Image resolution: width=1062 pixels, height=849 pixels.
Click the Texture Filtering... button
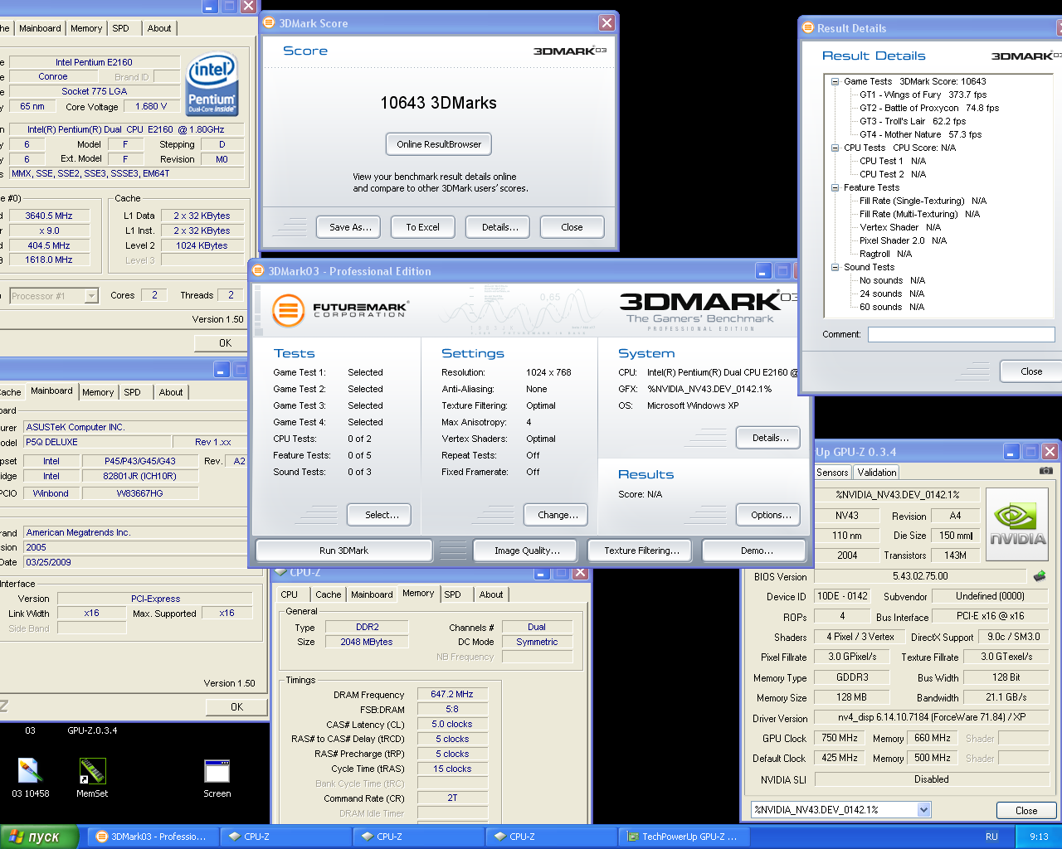tap(641, 551)
